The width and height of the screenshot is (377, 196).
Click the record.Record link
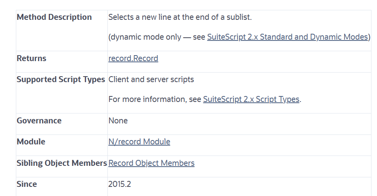point(133,58)
